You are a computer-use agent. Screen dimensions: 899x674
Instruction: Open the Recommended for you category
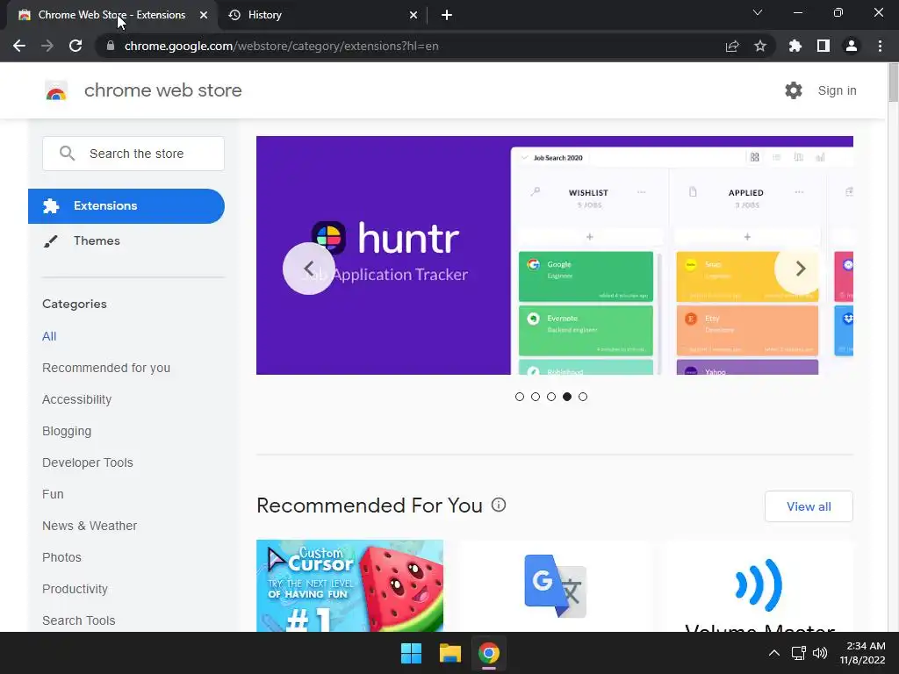(x=106, y=368)
